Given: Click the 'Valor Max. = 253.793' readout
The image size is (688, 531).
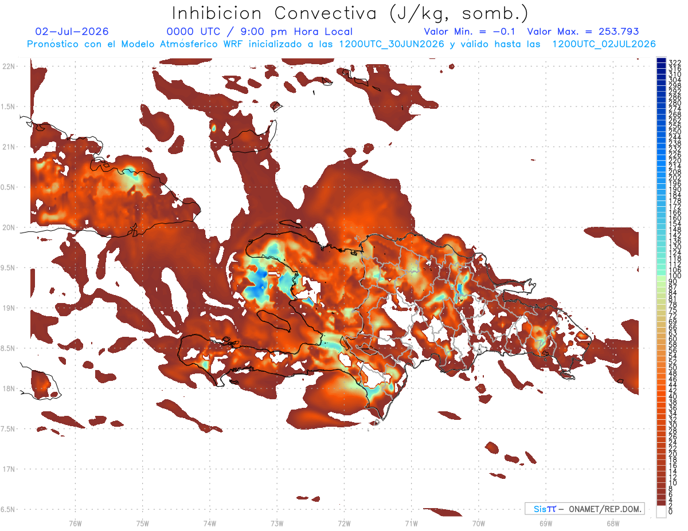Looking at the screenshot, I should coord(583,32).
